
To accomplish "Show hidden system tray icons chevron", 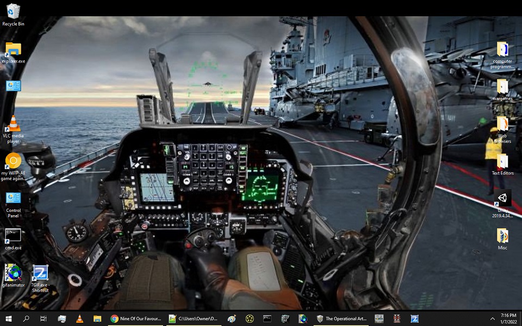I will point(493,319).
